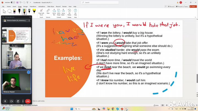Select the black pen swatch
This screenshot has height=111, width=198.
point(20,11)
